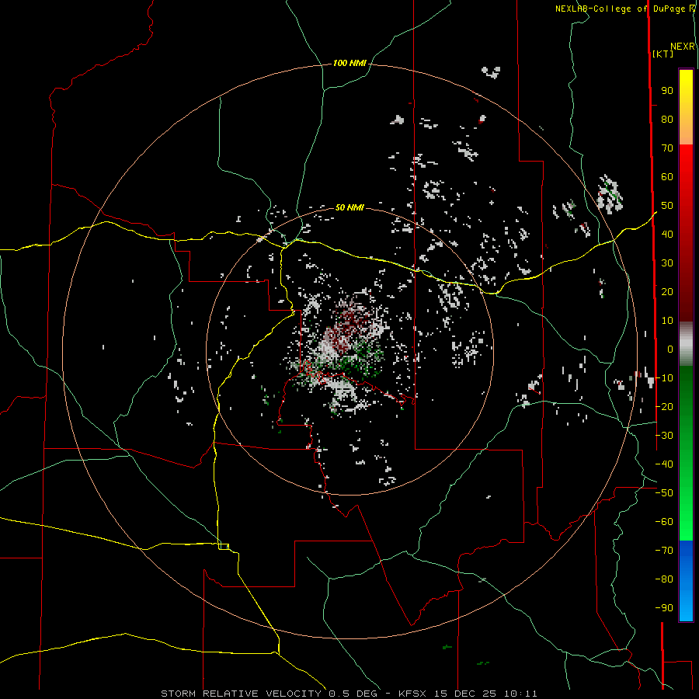Click the red segment of the velocity color bar

686,233
